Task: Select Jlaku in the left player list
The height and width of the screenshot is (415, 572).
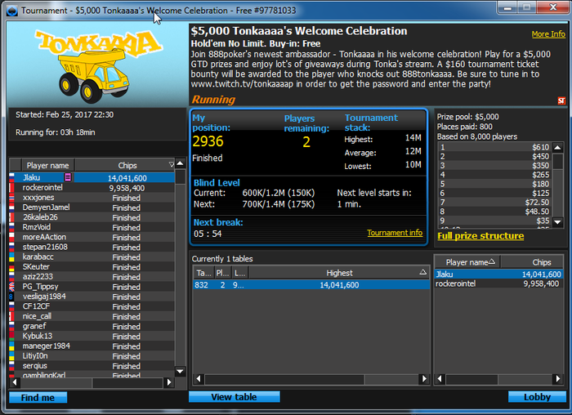Action: 92,178
